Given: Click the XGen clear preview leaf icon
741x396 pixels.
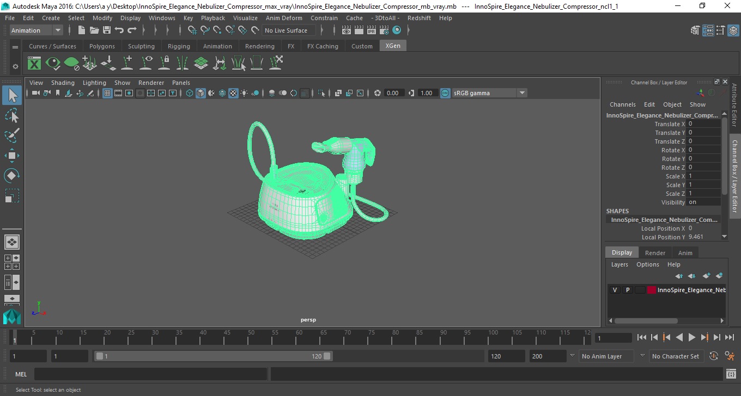Looking at the screenshot, I should 71,64.
